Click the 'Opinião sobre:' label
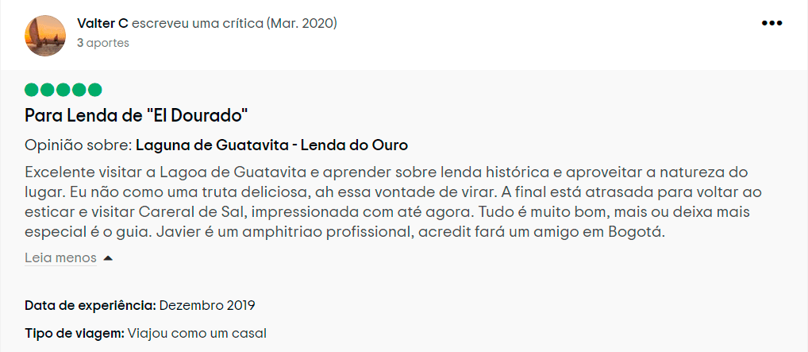The image size is (808, 352). pos(78,145)
